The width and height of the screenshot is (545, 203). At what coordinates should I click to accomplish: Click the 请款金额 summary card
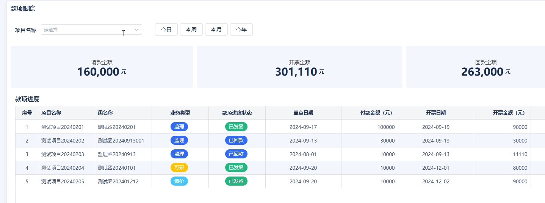pyautogui.click(x=102, y=67)
